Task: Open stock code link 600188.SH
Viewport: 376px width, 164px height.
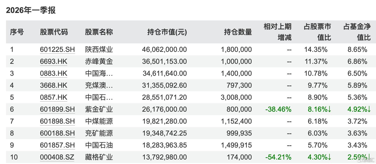Action: click(57, 133)
